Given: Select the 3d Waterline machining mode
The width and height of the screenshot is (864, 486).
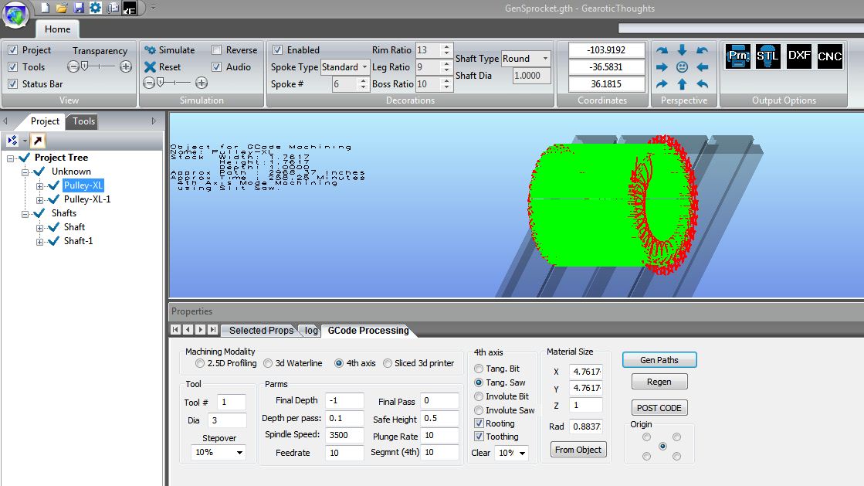Looking at the screenshot, I should point(268,363).
